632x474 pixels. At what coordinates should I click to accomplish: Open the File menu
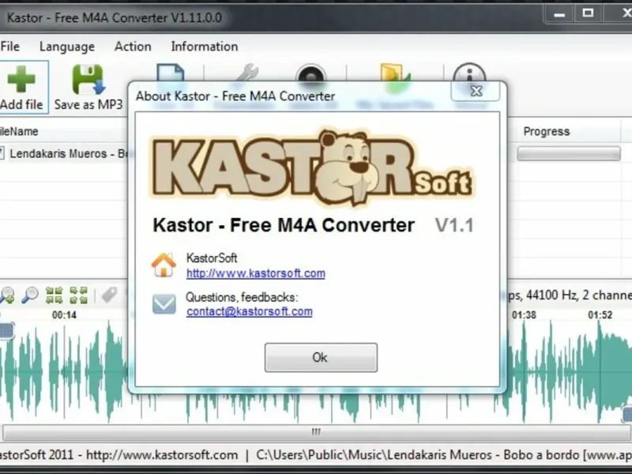point(10,47)
